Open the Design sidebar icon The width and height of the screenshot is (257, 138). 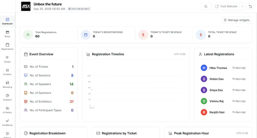(x=7, y=57)
